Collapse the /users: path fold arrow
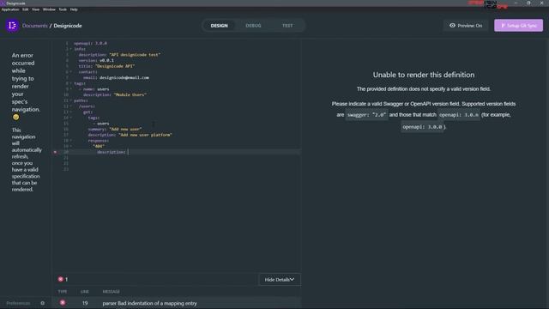Screen dimensions: 549x309 pyautogui.click(x=70, y=106)
